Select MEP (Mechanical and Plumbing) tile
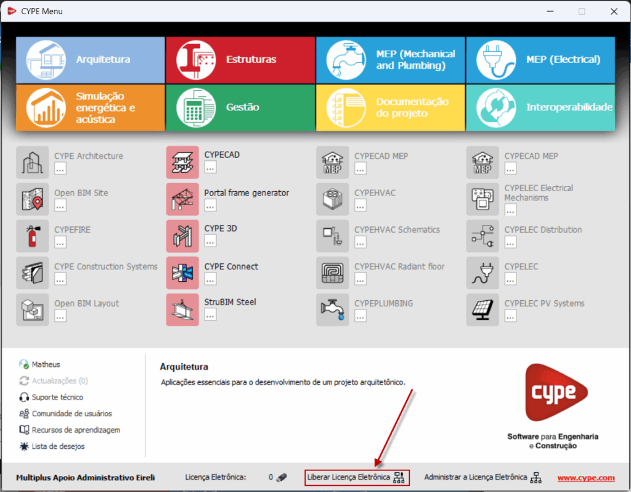631x492 pixels. (x=391, y=60)
